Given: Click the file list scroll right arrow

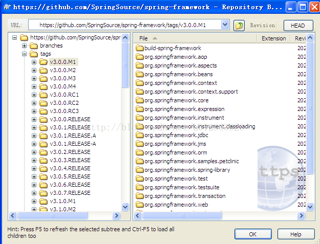Looking at the screenshot, I should click(301, 215).
